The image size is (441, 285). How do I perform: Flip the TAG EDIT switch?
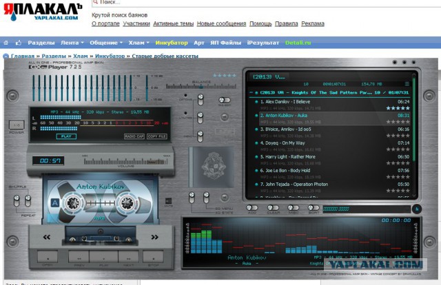(225, 100)
